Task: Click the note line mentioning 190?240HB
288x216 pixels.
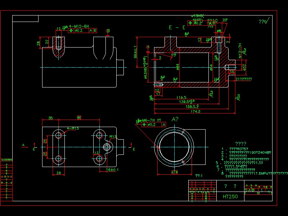Action: 246,152
